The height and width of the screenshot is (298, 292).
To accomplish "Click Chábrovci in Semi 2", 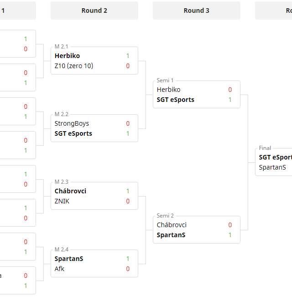I will point(172,225).
